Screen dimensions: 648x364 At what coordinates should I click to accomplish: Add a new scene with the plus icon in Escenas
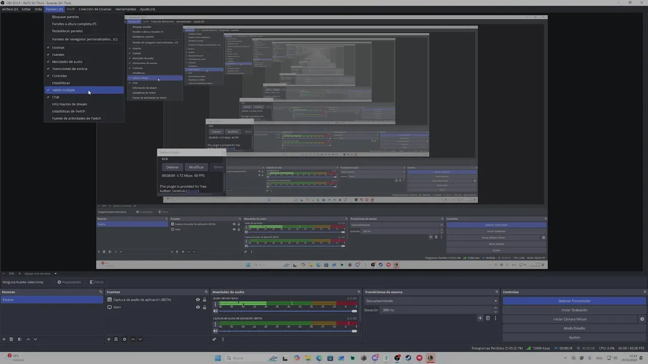[x=4, y=339]
